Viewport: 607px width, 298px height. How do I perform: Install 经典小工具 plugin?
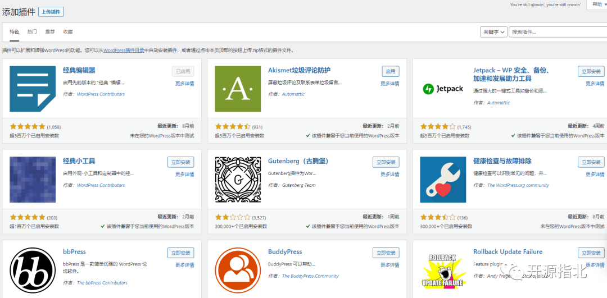pos(181,162)
